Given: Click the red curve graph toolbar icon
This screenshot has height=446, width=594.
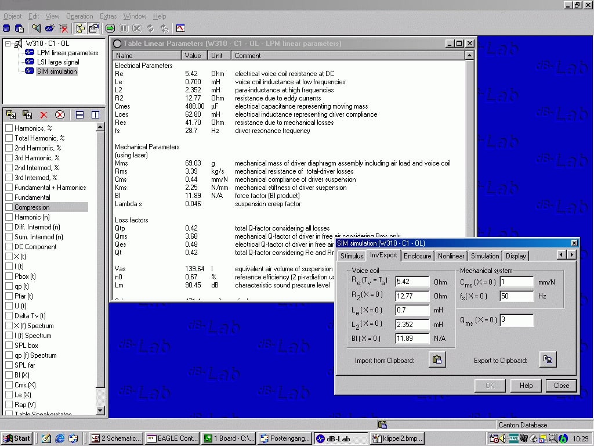Looking at the screenshot, I should click(x=180, y=28).
